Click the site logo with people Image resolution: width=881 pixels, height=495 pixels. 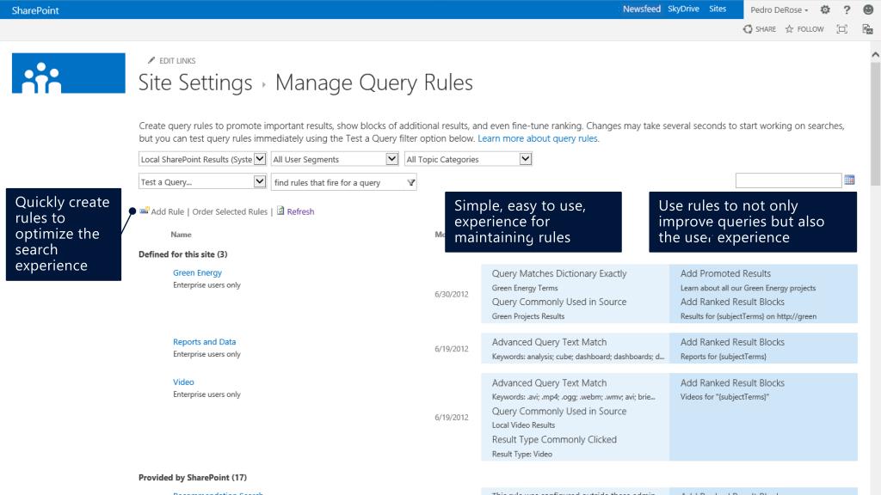(69, 73)
